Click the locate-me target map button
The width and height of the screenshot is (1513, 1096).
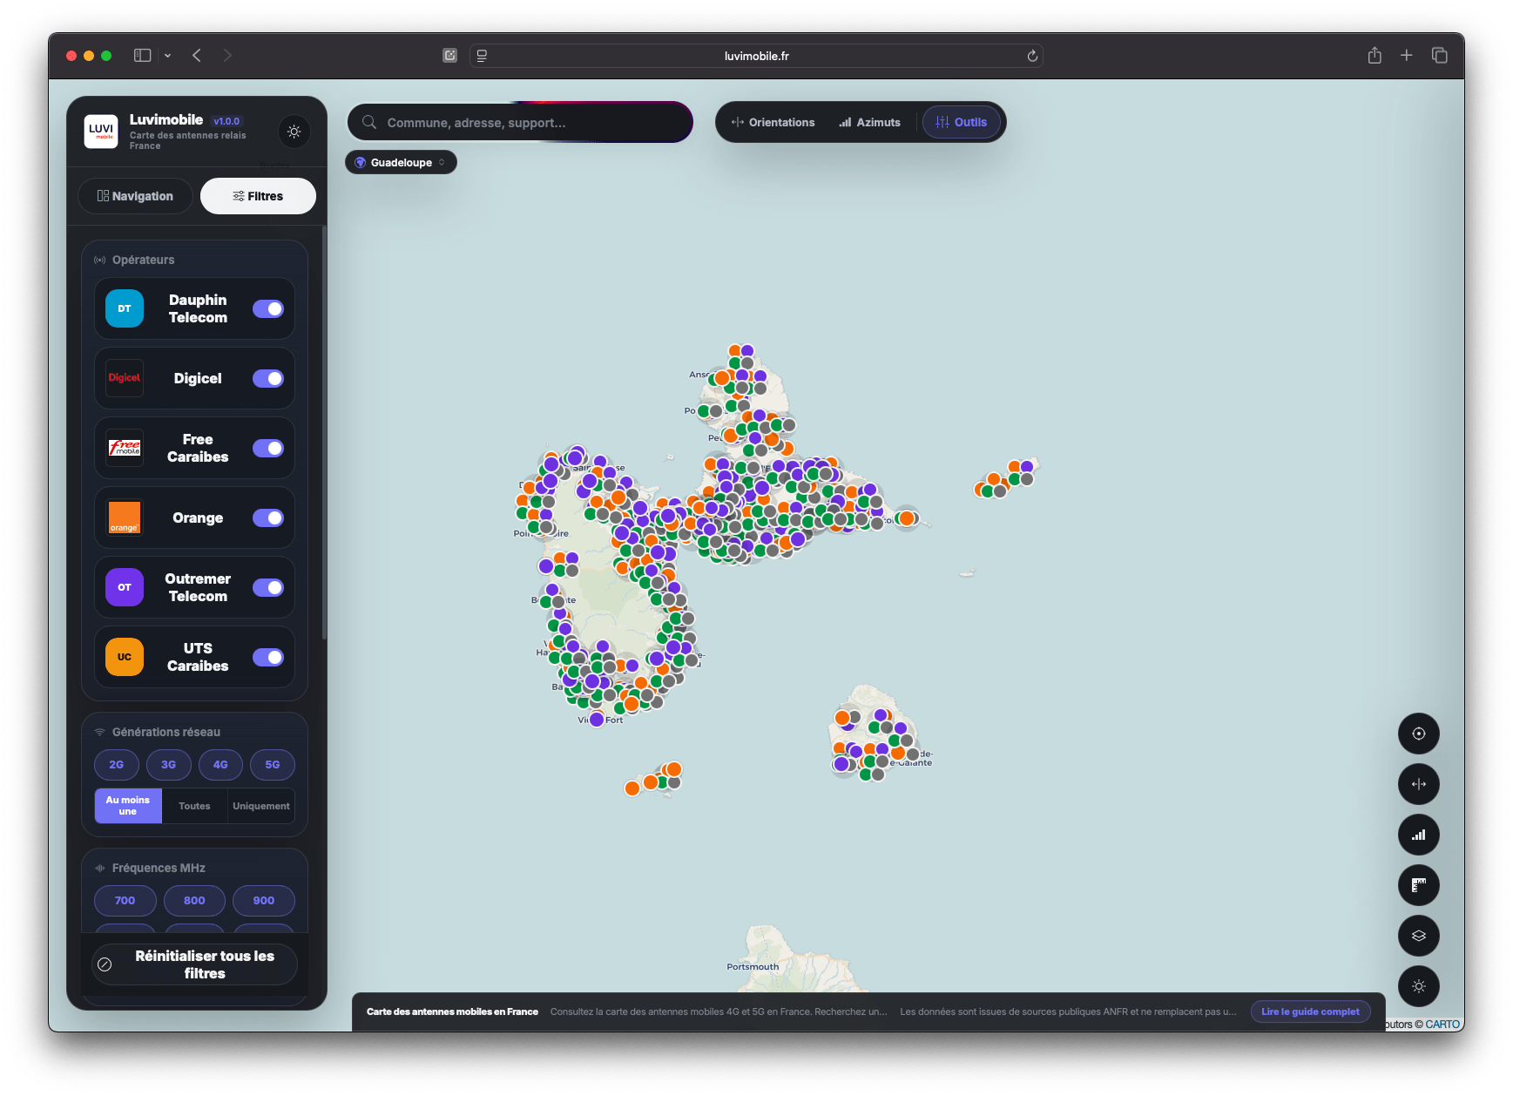(1418, 734)
